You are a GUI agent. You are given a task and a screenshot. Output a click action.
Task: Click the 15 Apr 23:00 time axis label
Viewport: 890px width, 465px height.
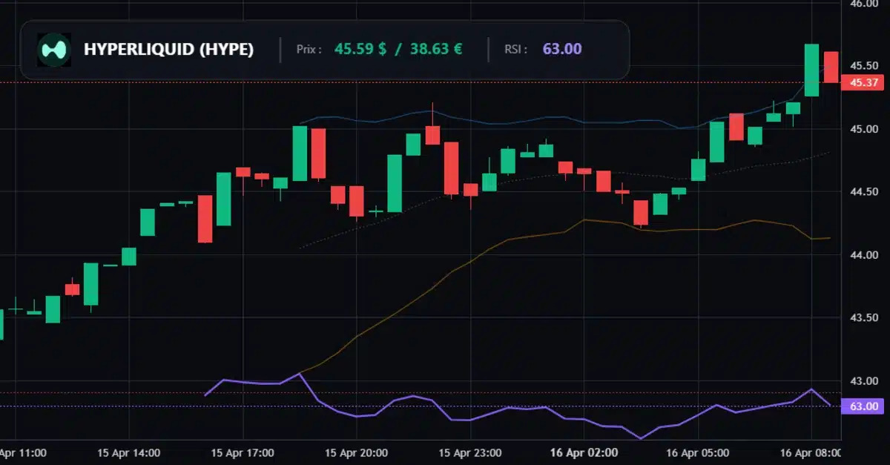(470, 452)
